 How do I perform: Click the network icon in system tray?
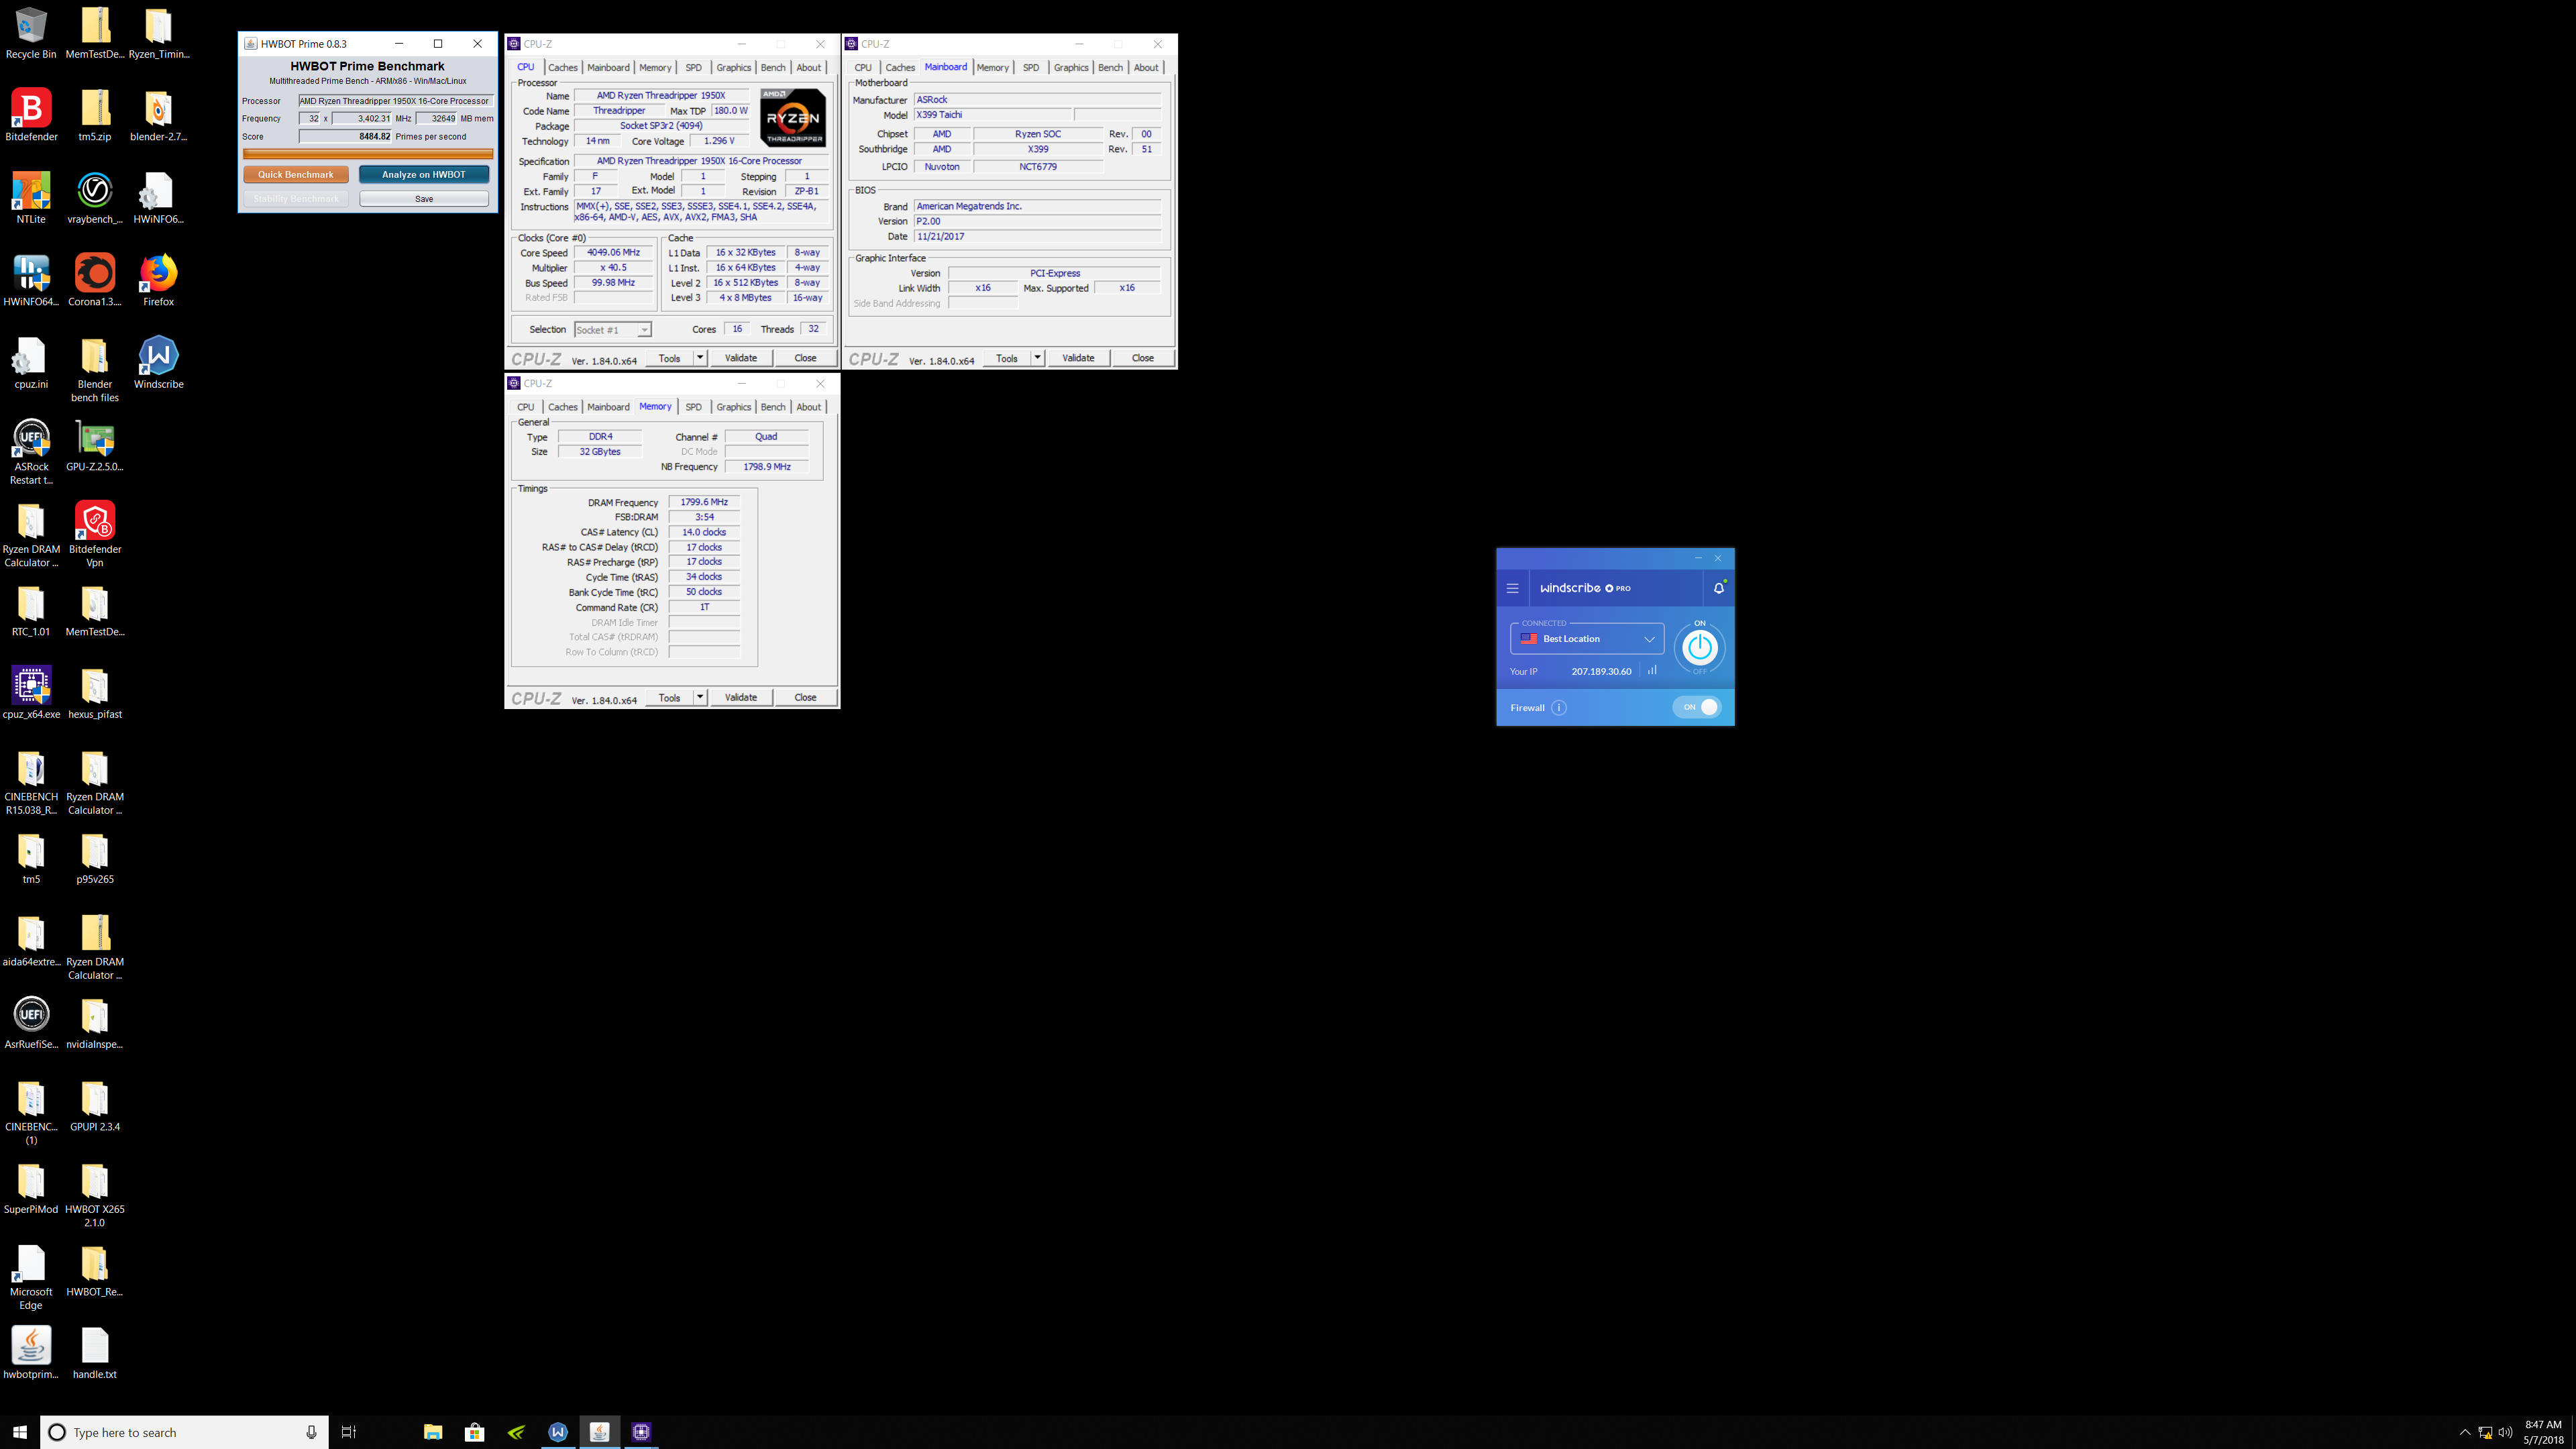click(2485, 1432)
